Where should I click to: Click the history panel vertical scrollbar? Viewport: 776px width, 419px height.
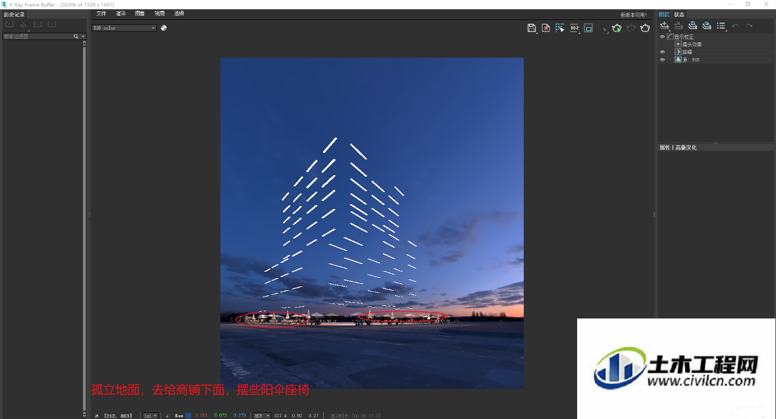[x=84, y=227]
